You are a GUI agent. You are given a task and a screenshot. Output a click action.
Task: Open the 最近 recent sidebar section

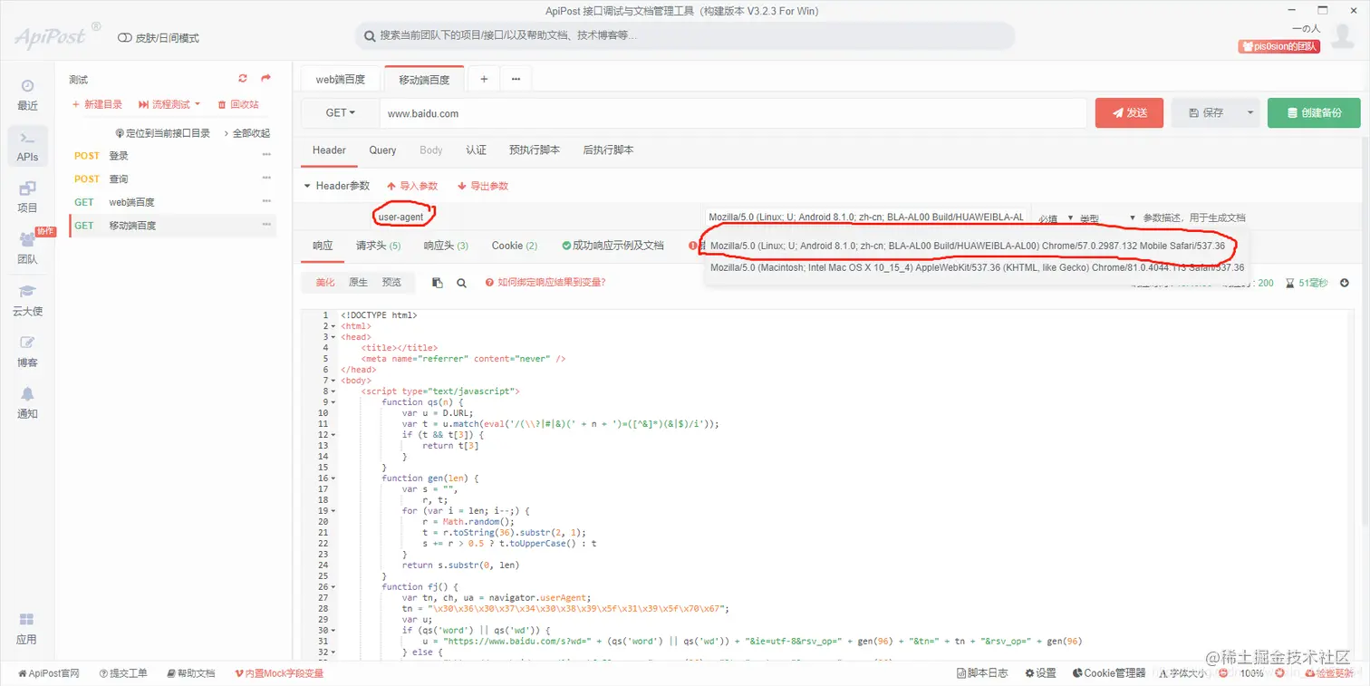(27, 94)
